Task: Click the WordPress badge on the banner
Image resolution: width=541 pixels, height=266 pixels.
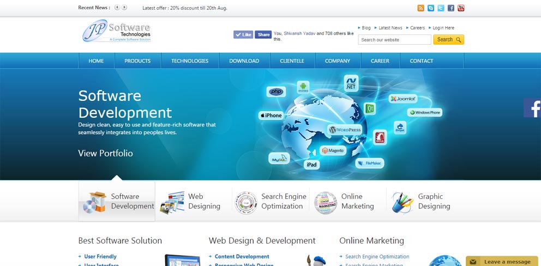Action: [x=345, y=130]
